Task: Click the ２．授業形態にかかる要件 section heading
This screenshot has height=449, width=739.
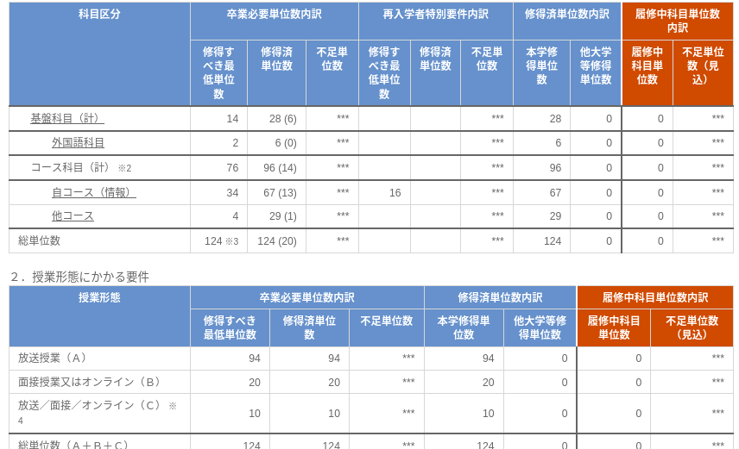Action: pyautogui.click(x=79, y=277)
